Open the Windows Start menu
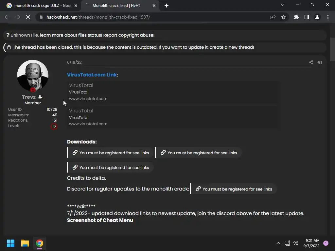Screen dimensions: 335x251 [10, 243]
